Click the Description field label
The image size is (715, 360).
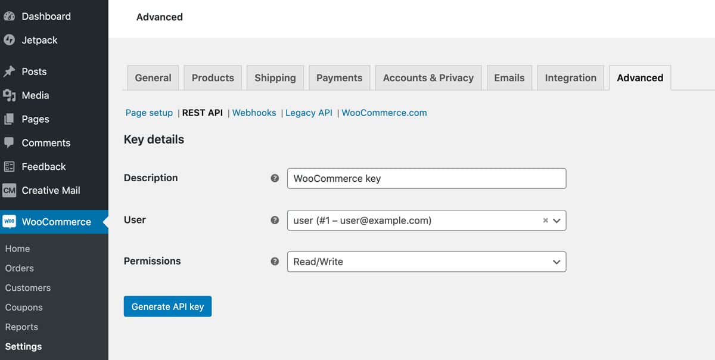tap(151, 178)
